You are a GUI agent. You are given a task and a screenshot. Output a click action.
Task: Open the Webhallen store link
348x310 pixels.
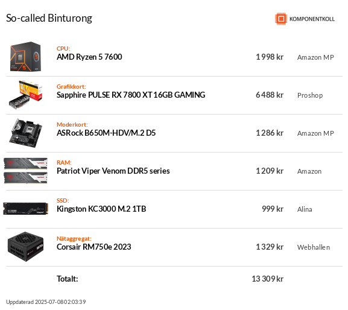pos(314,247)
